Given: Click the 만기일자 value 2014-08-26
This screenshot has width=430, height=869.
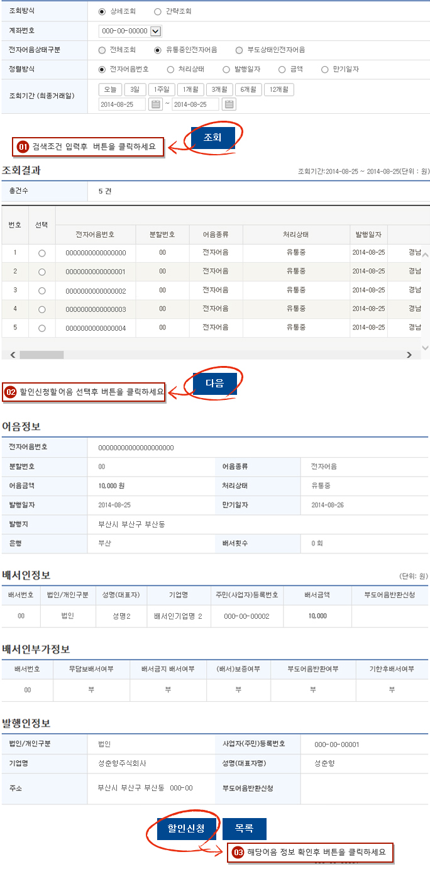Looking at the screenshot, I should (x=328, y=505).
